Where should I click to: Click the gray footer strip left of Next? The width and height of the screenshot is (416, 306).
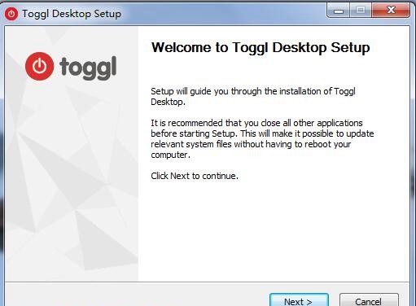(x=136, y=295)
